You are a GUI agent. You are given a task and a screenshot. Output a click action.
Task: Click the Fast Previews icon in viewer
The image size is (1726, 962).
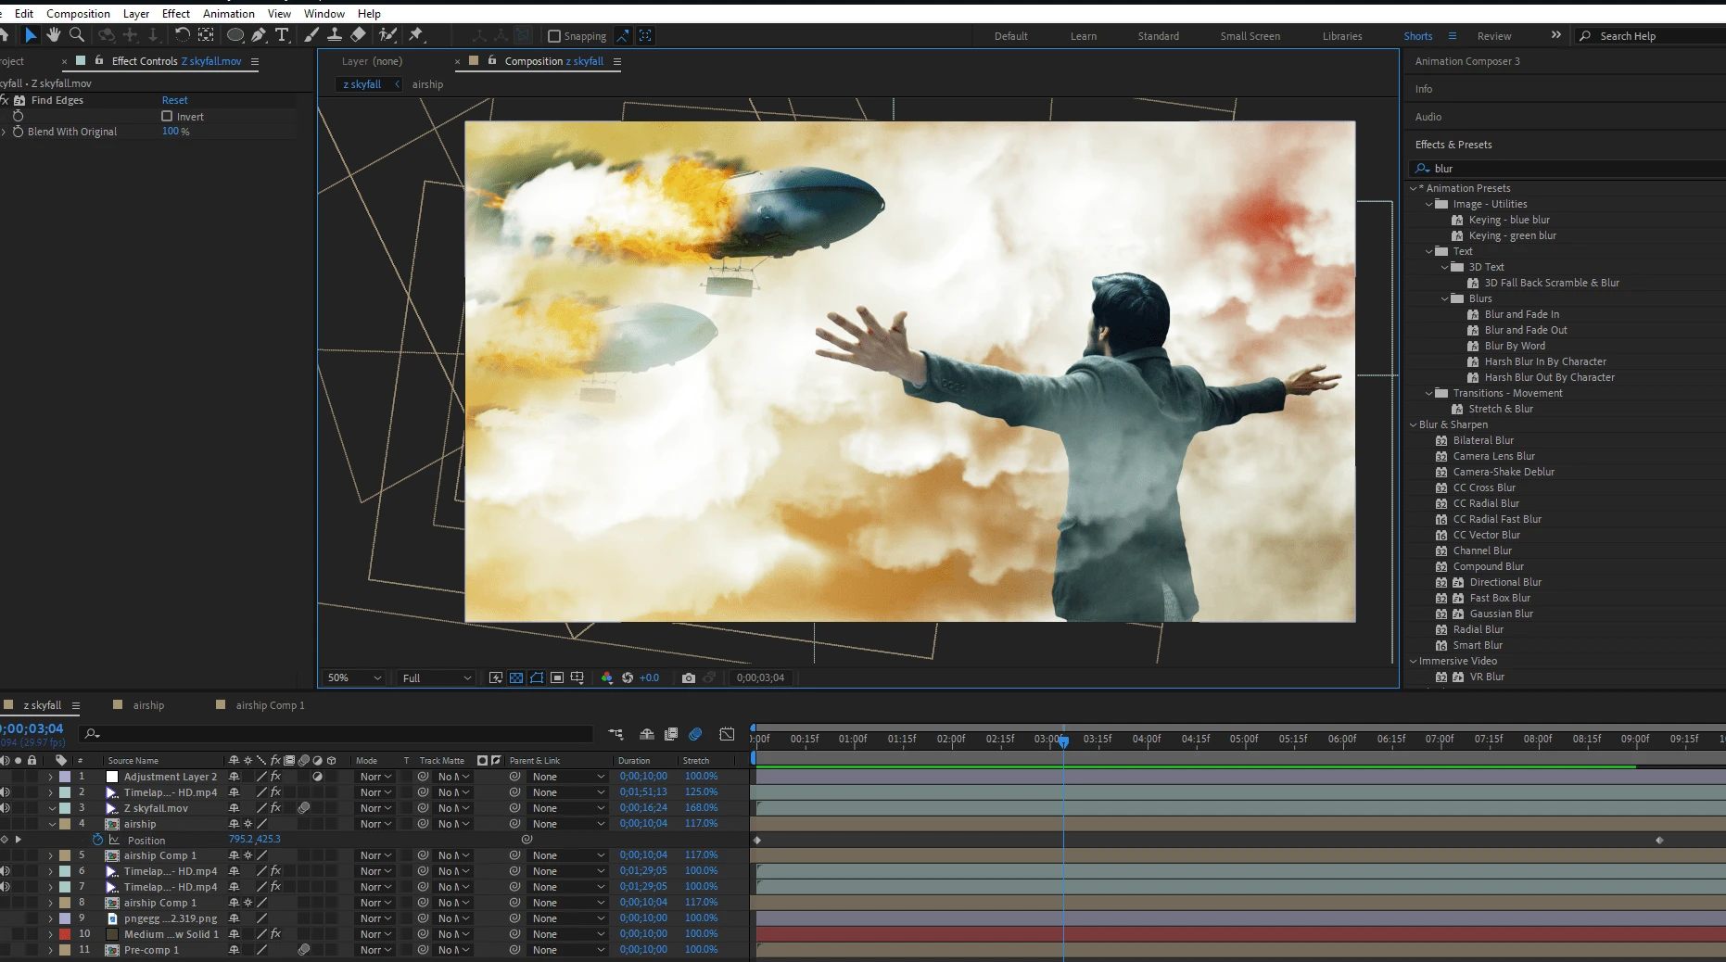coord(496,677)
